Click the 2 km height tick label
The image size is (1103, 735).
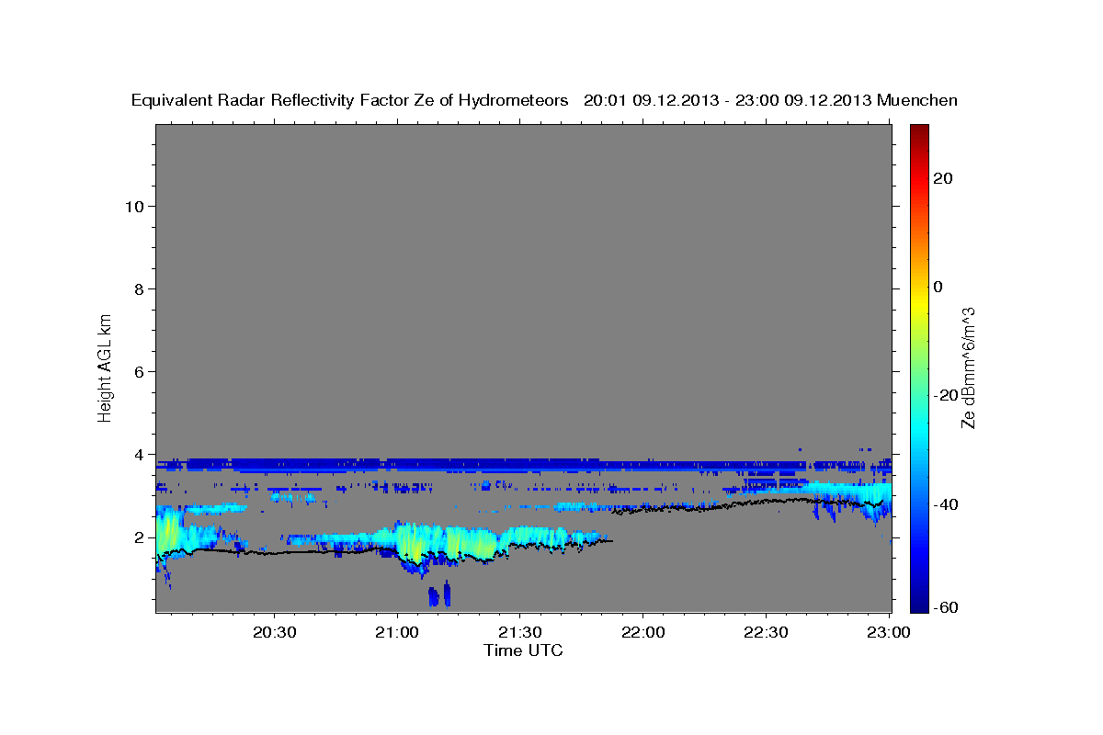coord(140,537)
